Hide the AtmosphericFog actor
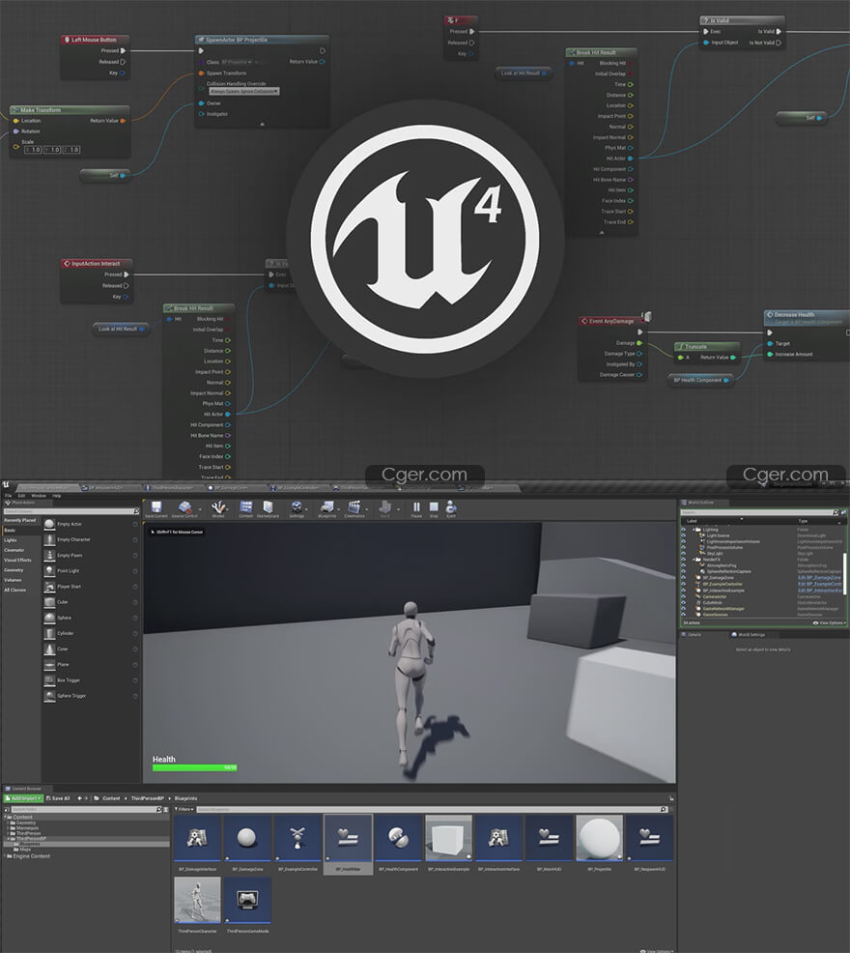This screenshot has height=953, width=850. [x=684, y=565]
